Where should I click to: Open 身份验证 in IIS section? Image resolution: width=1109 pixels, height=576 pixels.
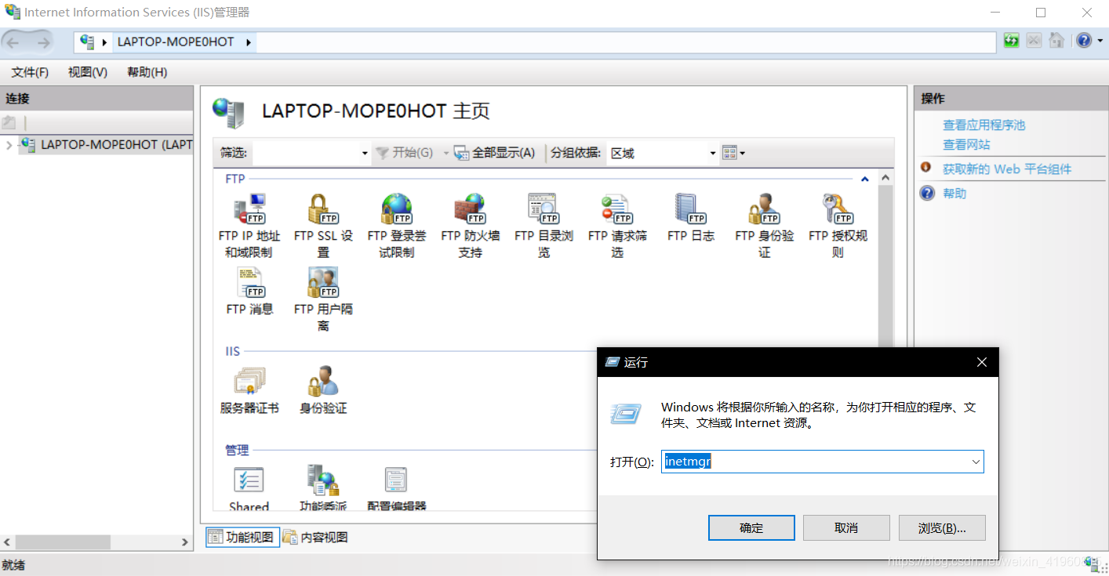(323, 390)
